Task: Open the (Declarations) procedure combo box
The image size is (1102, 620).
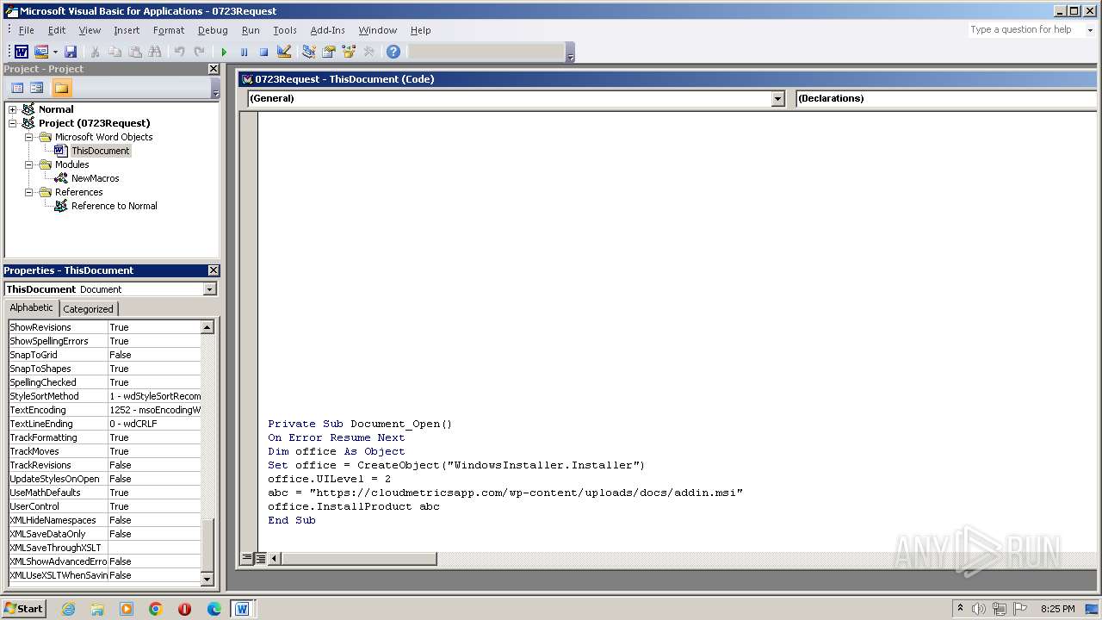Action: [946, 98]
